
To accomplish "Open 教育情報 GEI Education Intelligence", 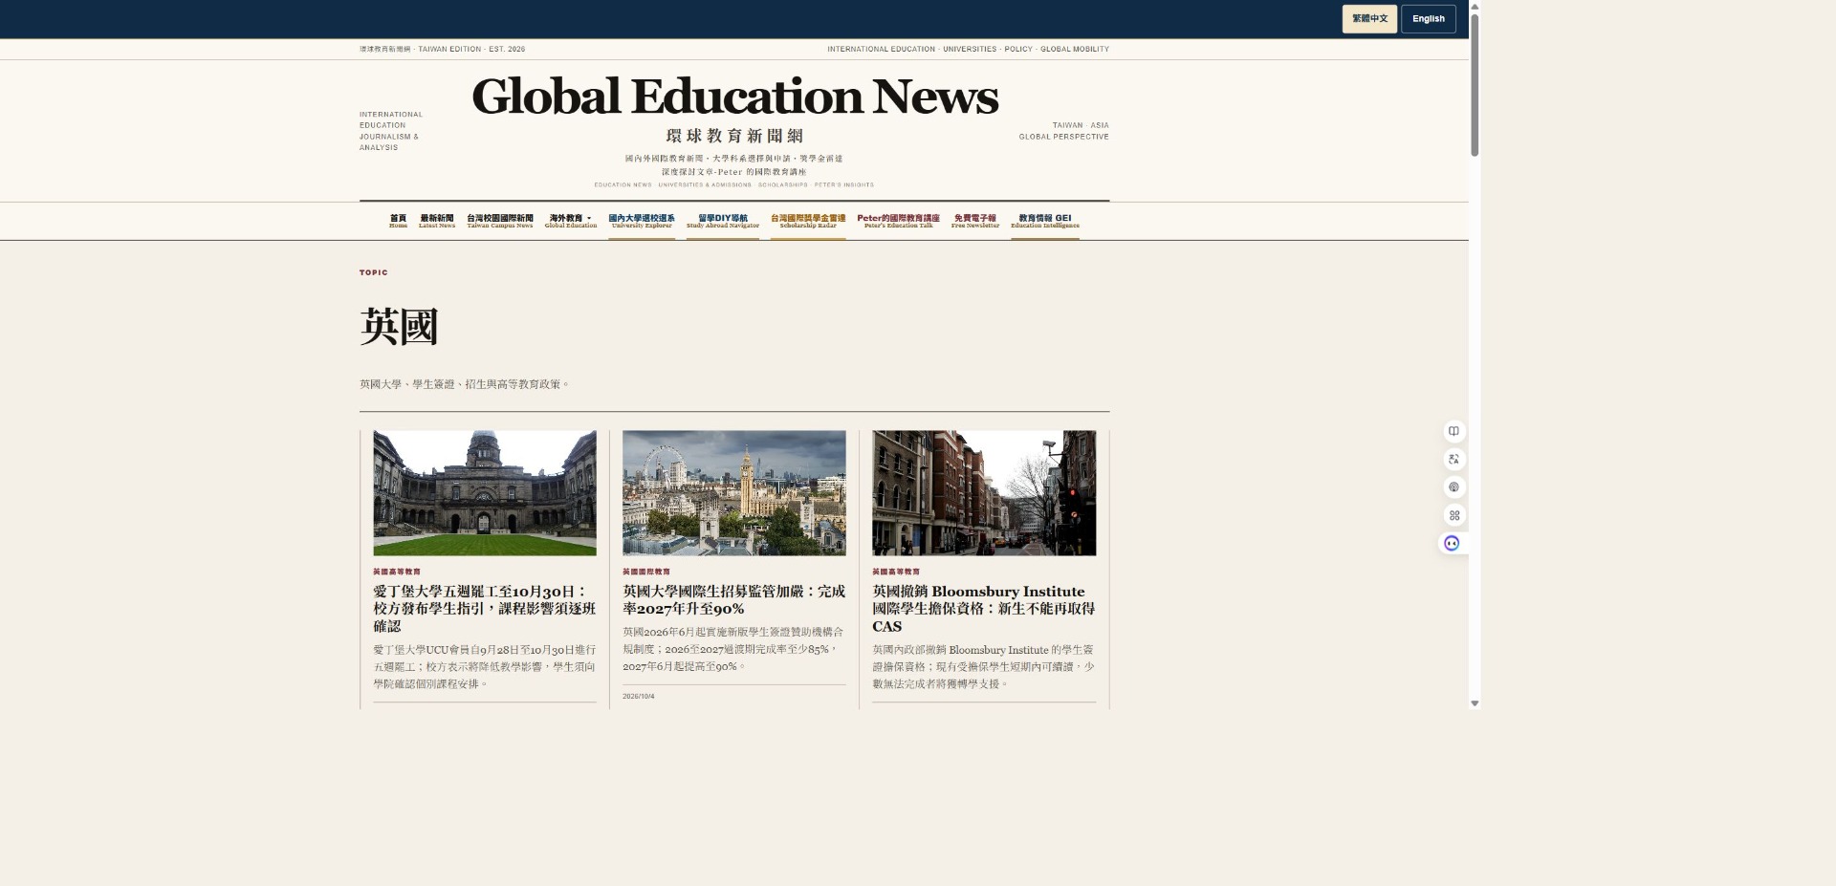I will (x=1045, y=221).
